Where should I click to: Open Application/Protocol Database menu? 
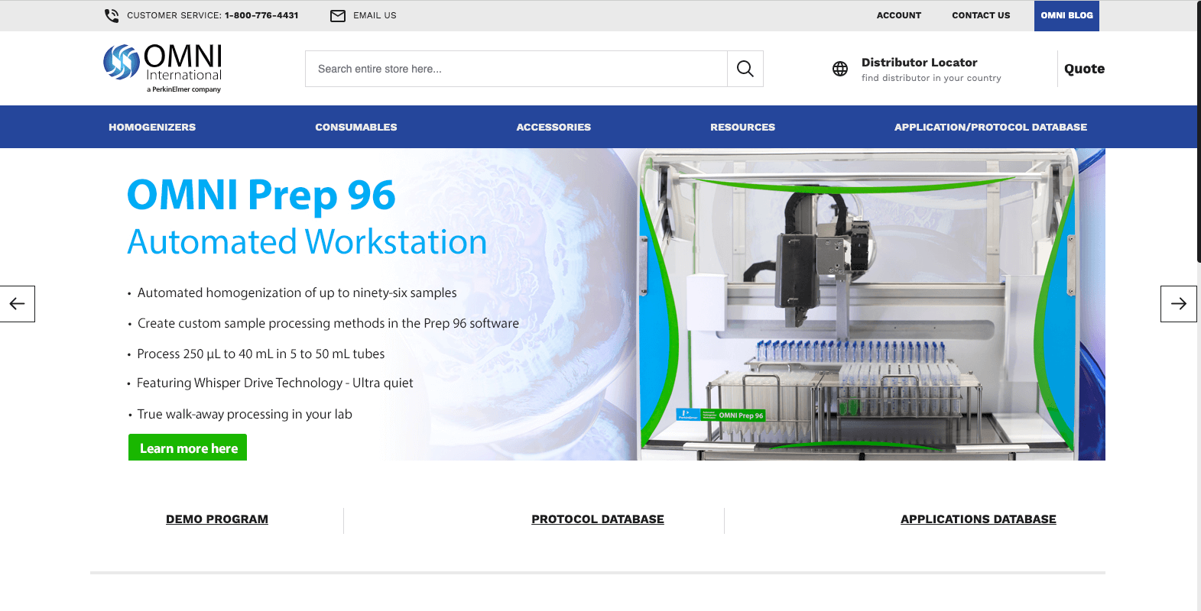click(x=991, y=127)
